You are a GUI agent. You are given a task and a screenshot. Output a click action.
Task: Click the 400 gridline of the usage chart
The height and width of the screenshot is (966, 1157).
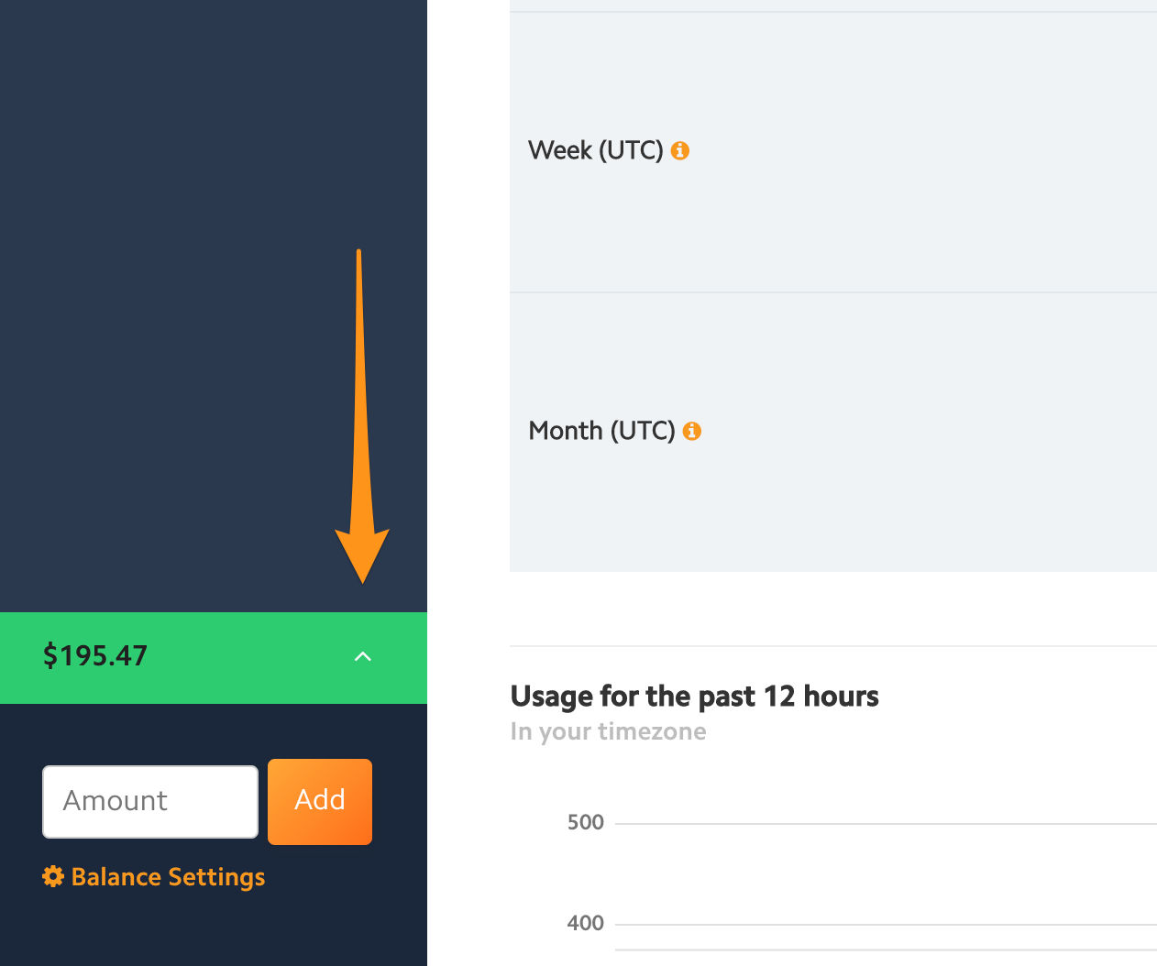(x=880, y=924)
